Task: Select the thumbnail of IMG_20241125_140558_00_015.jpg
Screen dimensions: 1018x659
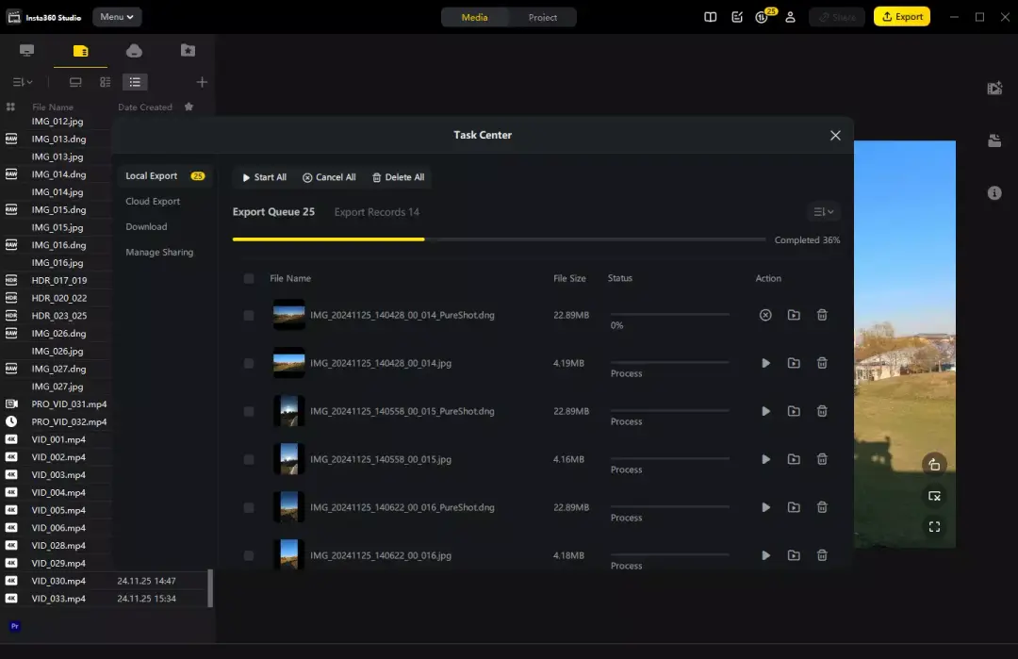Action: [289, 459]
